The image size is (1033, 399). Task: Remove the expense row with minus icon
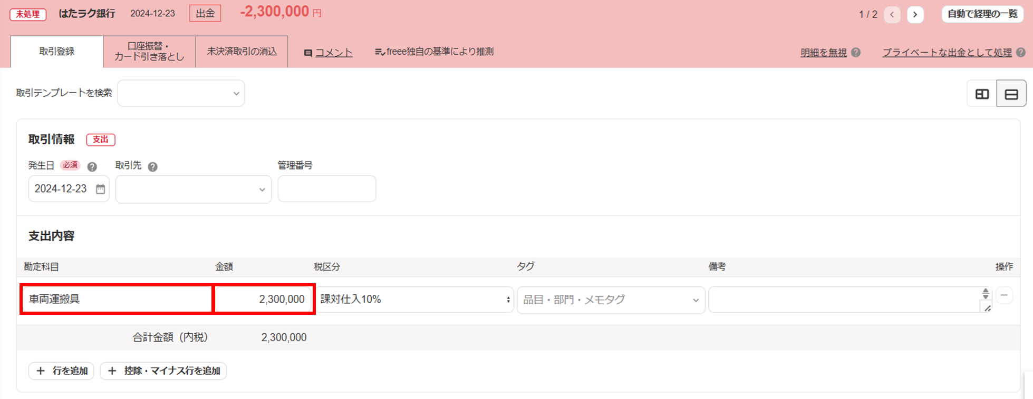point(1004,295)
